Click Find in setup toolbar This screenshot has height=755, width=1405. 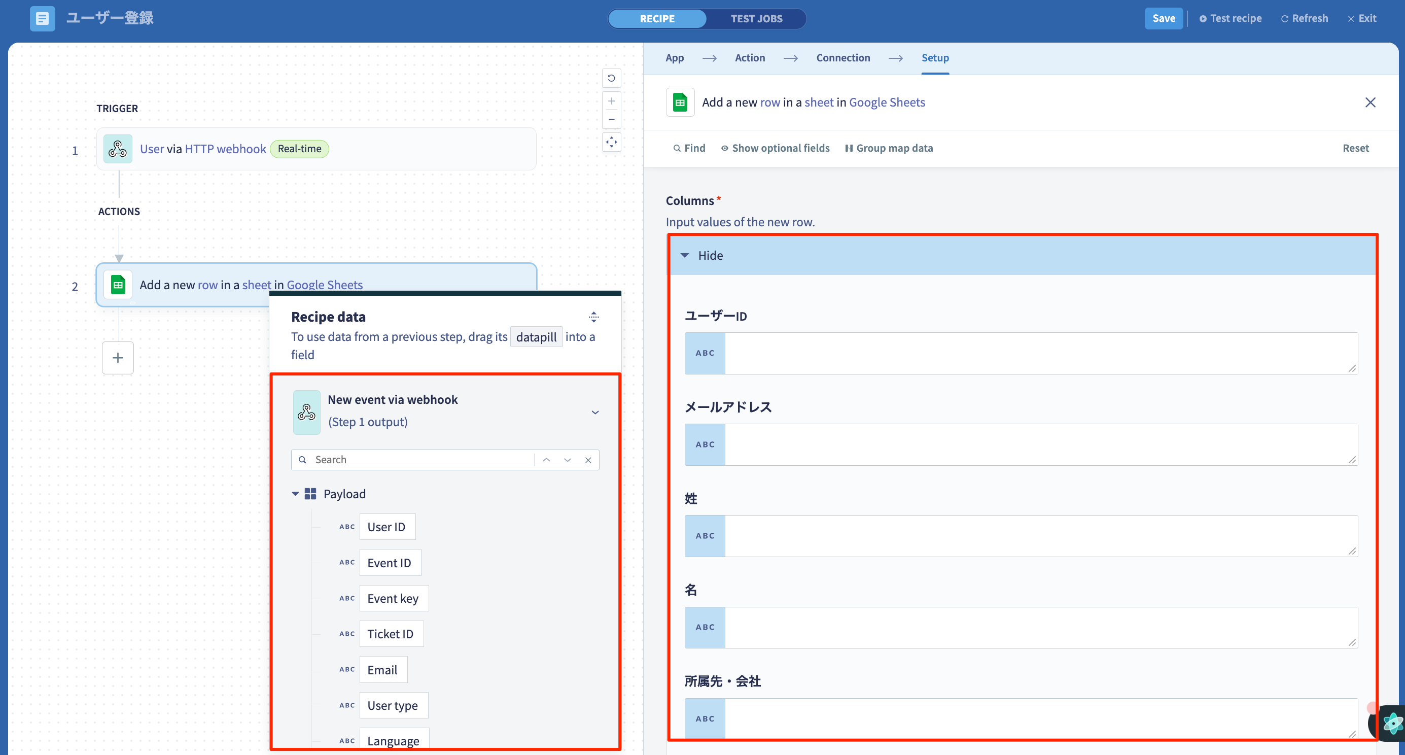(x=689, y=148)
